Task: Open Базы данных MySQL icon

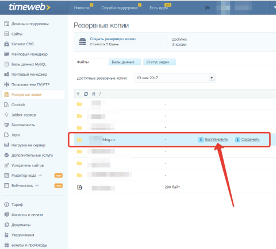Action: point(6,64)
